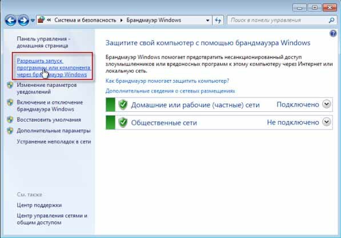Click the Не подключено status text

pyautogui.click(x=293, y=122)
